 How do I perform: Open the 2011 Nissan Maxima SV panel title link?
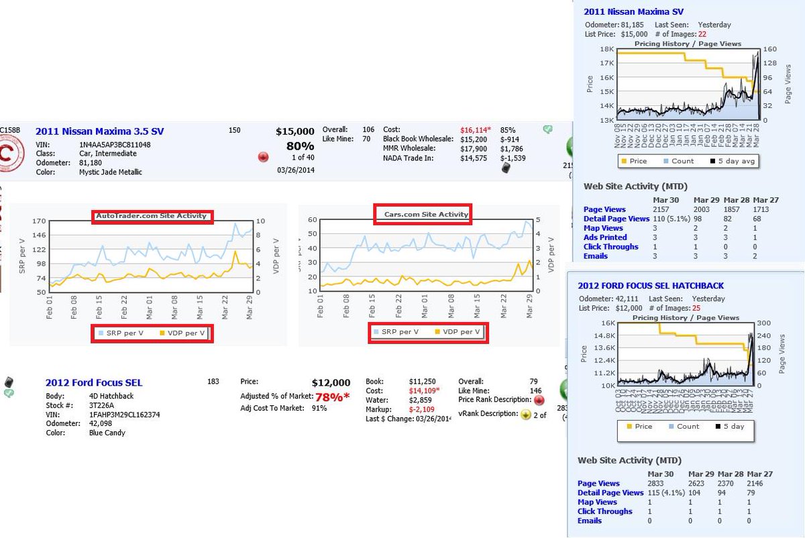(x=633, y=11)
